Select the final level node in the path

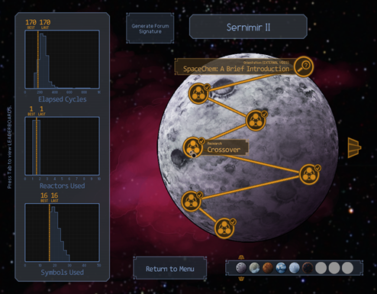224,228
